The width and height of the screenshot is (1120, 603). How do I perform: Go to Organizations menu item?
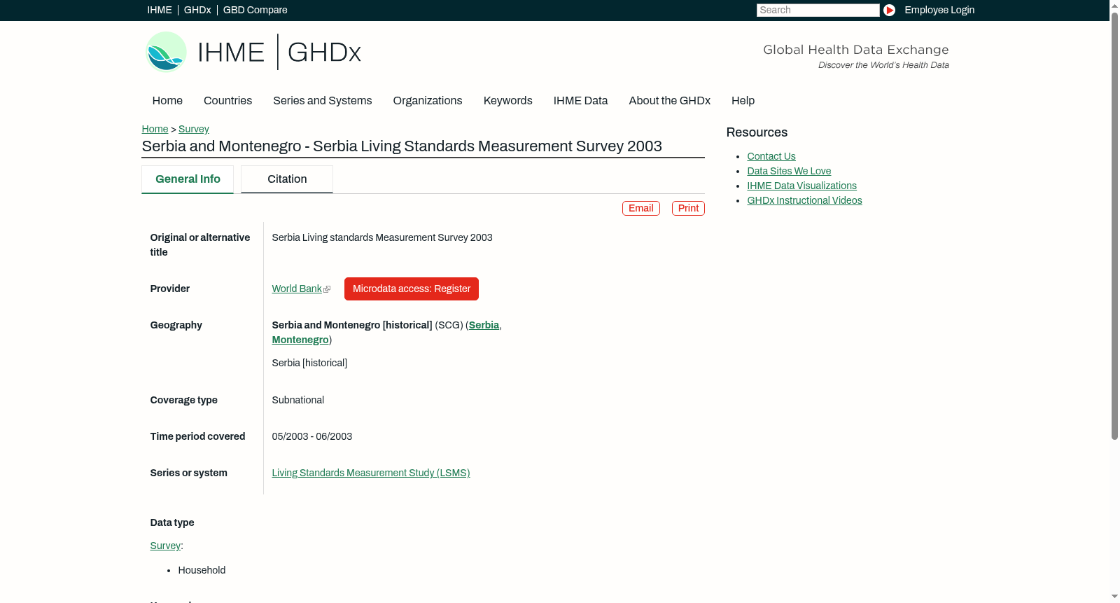[x=428, y=101]
